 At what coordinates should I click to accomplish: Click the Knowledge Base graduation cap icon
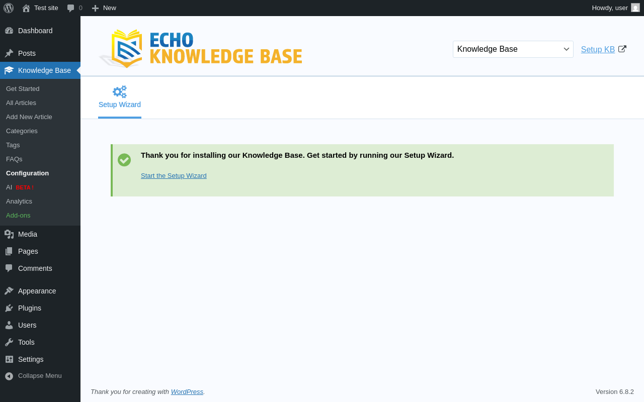click(9, 70)
